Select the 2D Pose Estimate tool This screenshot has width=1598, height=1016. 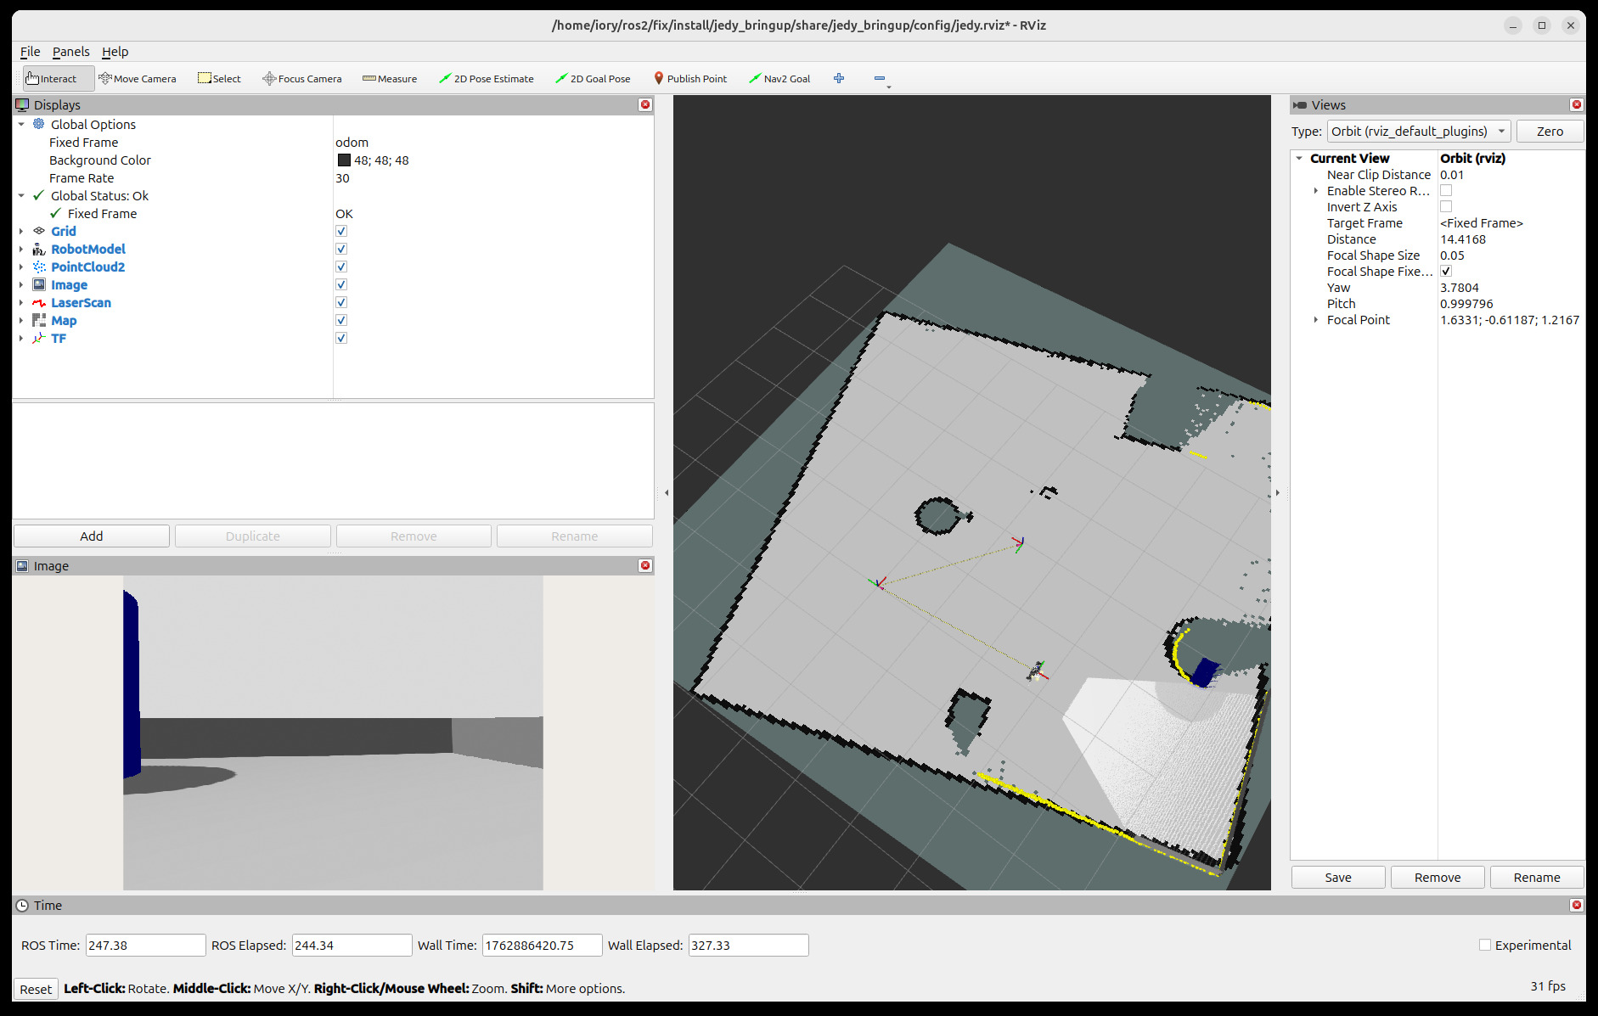487,78
